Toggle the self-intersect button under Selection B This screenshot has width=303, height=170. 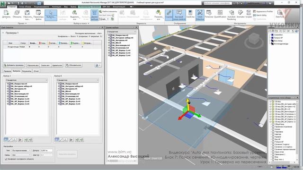coord(71,140)
